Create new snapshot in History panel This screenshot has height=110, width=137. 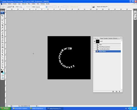tap(116, 91)
